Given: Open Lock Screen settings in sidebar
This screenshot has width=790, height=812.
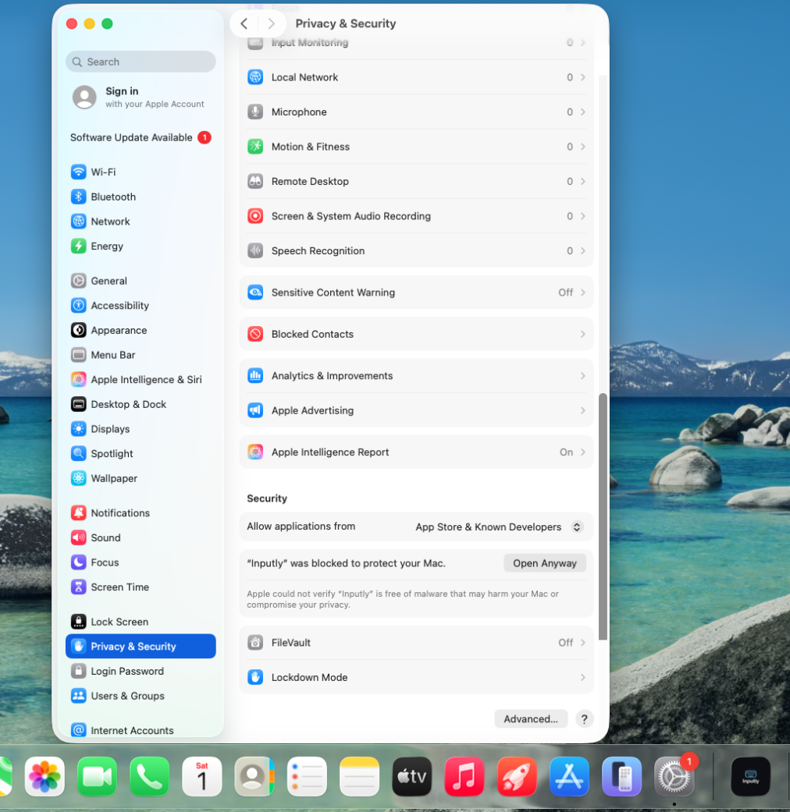Looking at the screenshot, I should pyautogui.click(x=119, y=622).
